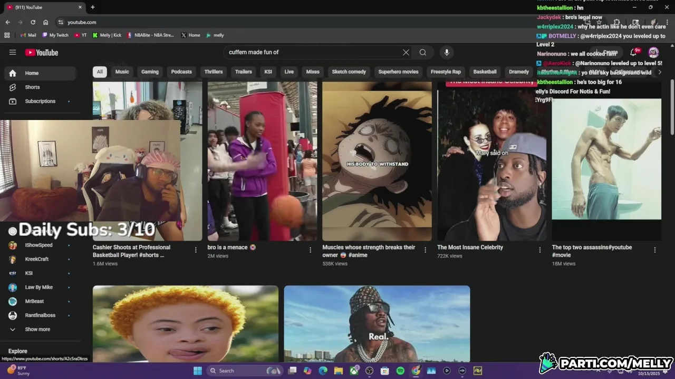This screenshot has width=675, height=379.
Task: Select the Gaming filter chip
Action: pos(150,72)
